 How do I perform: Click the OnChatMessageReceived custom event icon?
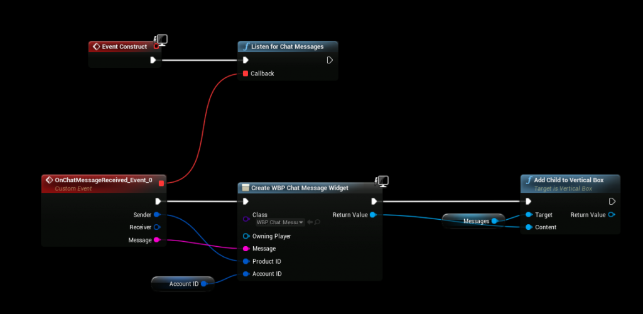(x=49, y=180)
